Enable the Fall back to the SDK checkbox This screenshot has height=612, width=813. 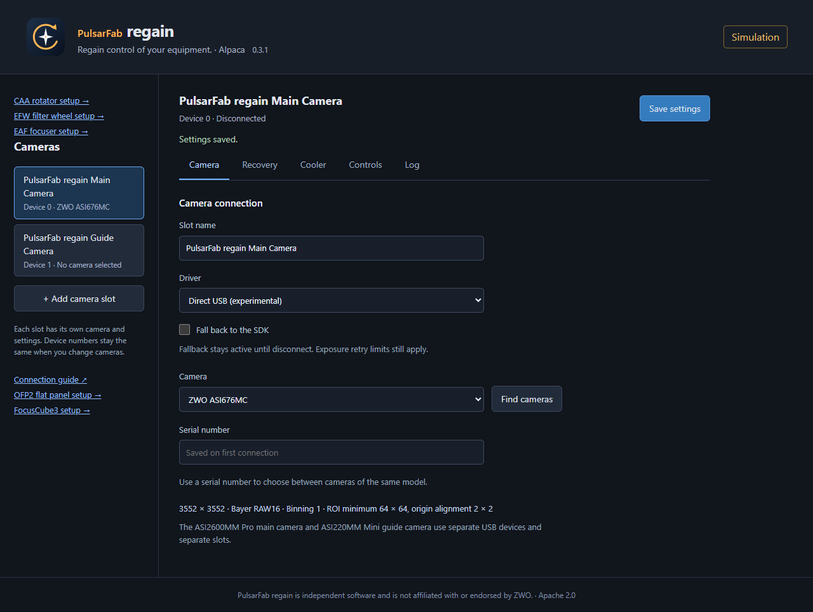click(x=185, y=329)
